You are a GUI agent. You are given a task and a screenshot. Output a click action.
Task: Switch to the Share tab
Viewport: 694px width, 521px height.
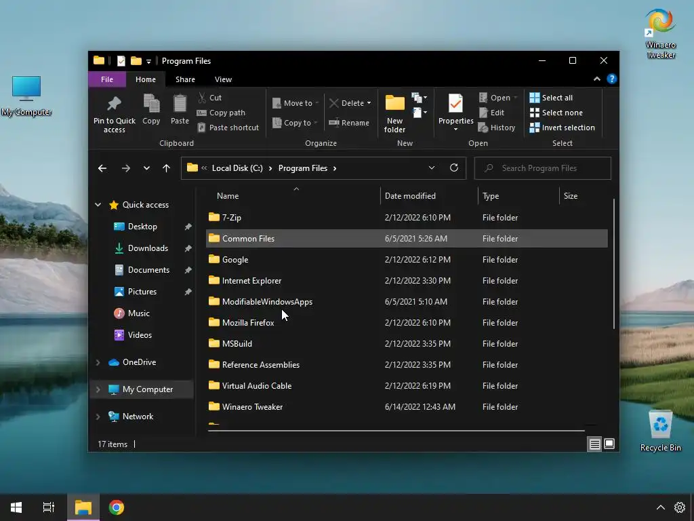point(185,79)
